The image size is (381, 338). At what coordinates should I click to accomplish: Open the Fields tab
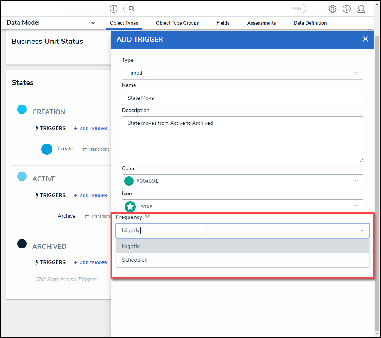point(223,23)
